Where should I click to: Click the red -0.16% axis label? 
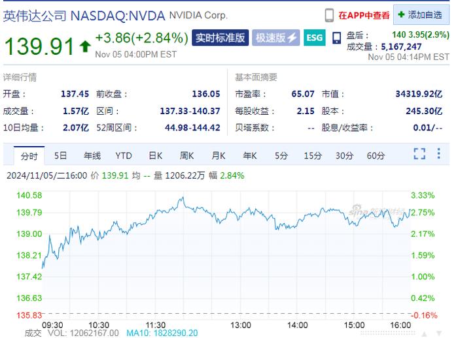424,315
